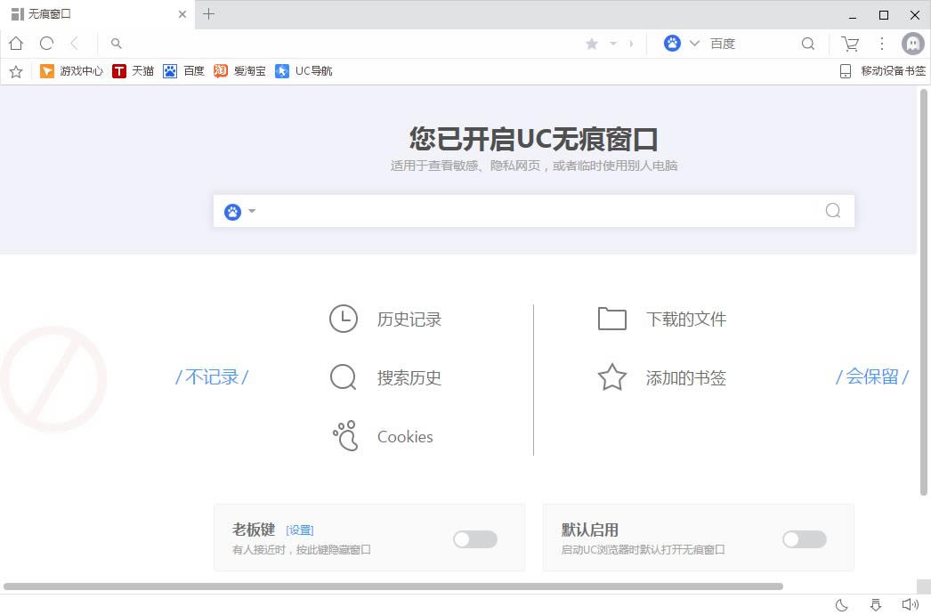Toggle the 老板键 switch
The height and width of the screenshot is (615, 931).
(475, 539)
